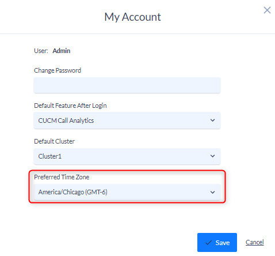Screen dimensions: 275x256
Task: Select the Cluster1 value text
Action: [50, 156]
